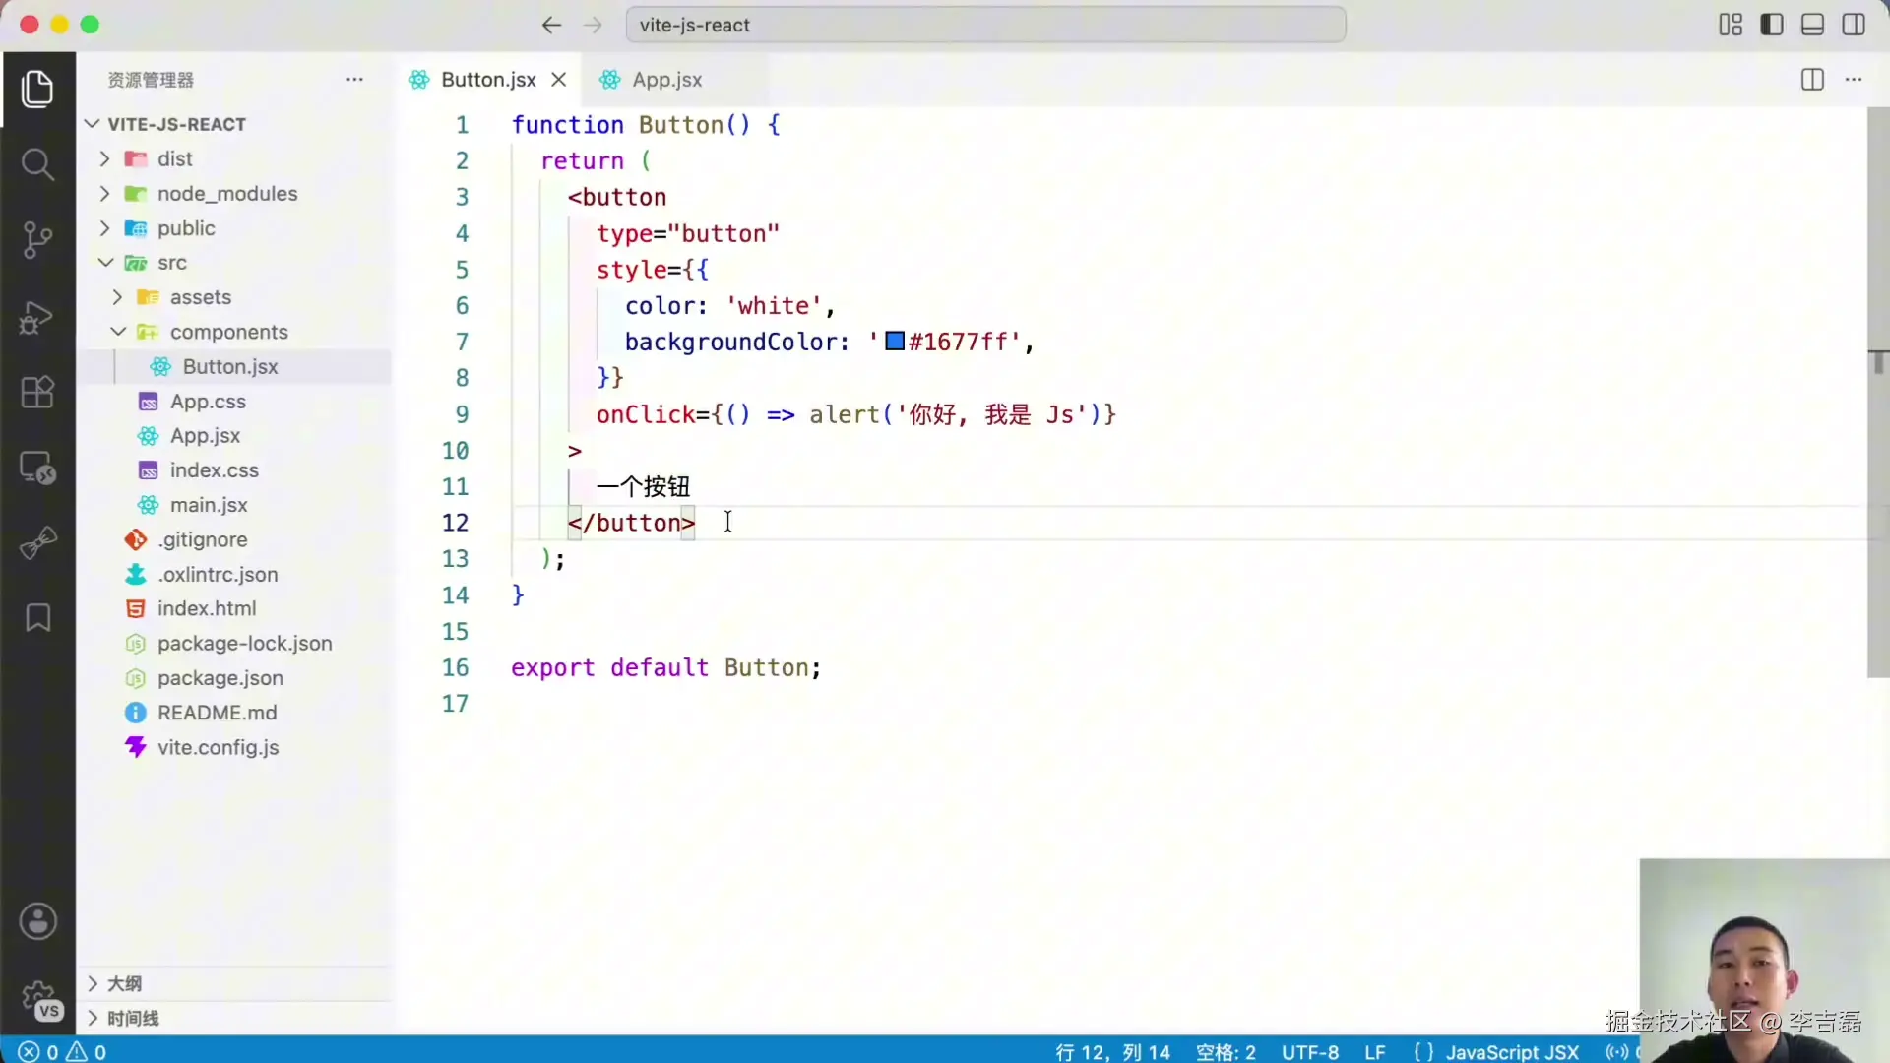Change the LF end of line sequence
1890x1063 pixels.
(1375, 1052)
